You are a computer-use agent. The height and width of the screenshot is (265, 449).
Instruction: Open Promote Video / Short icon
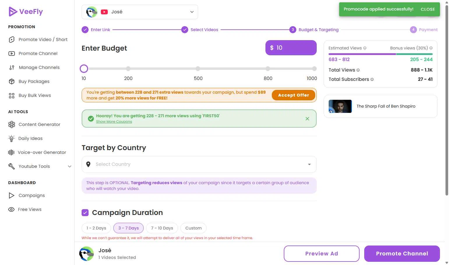[12, 40]
